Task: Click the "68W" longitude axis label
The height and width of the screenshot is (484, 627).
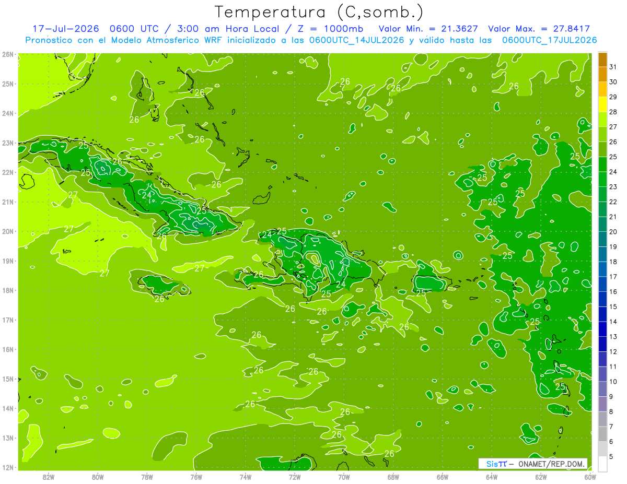Action: [x=393, y=477]
